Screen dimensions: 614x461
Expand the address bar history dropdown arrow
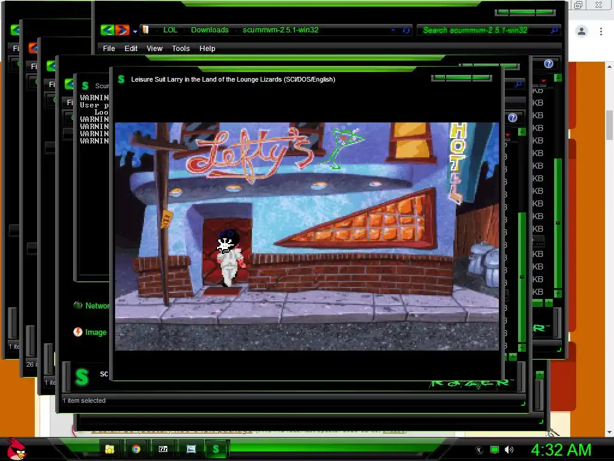click(x=393, y=30)
